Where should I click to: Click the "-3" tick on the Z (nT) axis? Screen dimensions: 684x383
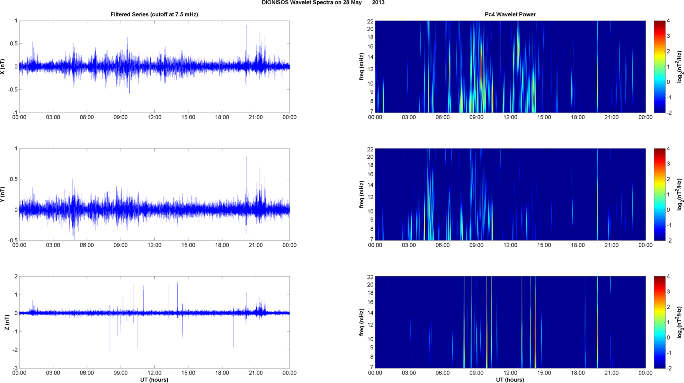coord(15,368)
